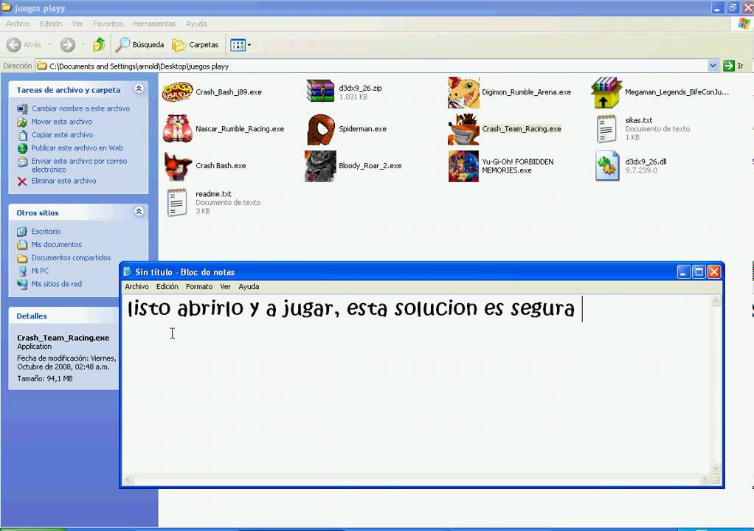Open the Atrás history dropdown arrow
Screen dimensions: 754x531
49,45
